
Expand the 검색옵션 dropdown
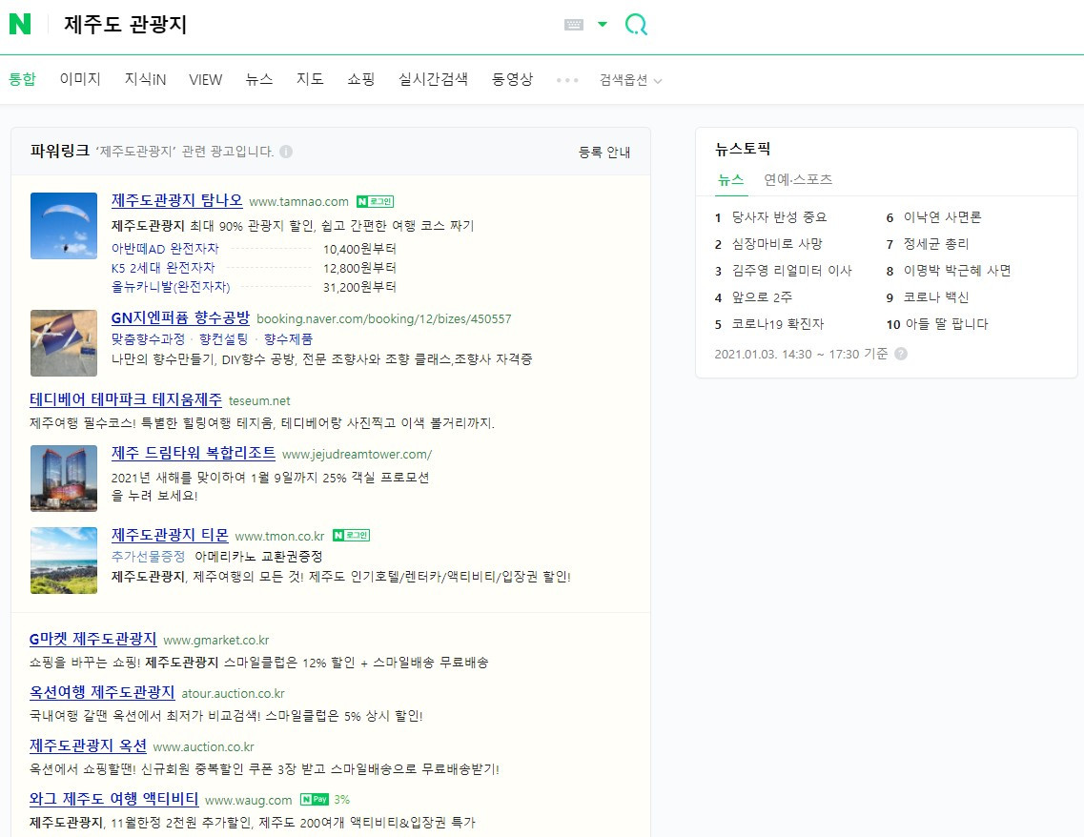(x=630, y=80)
